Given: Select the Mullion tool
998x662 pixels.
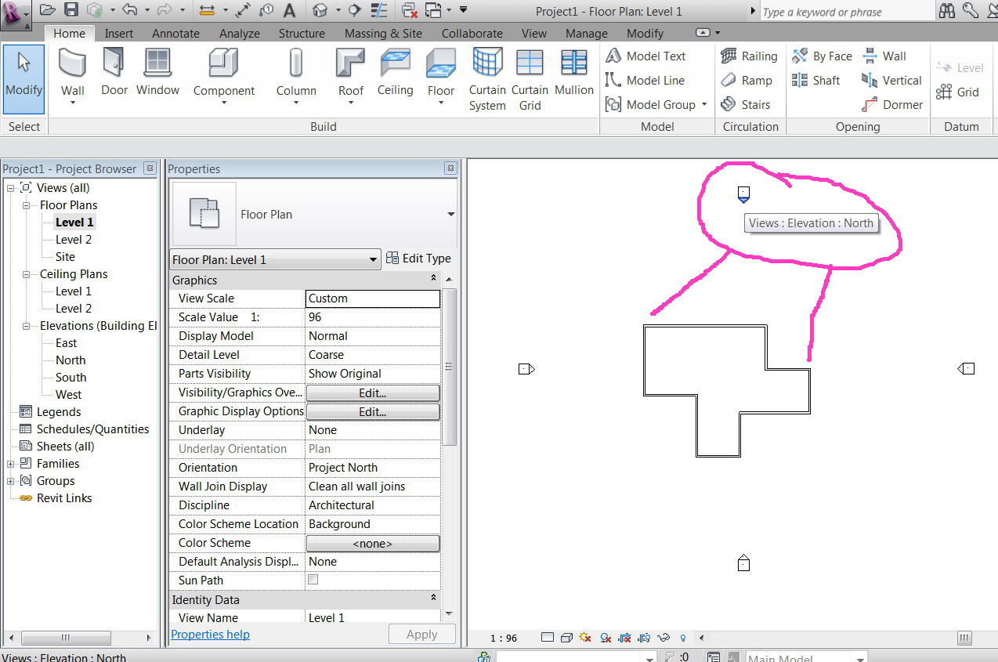Looking at the screenshot, I should coord(574,72).
